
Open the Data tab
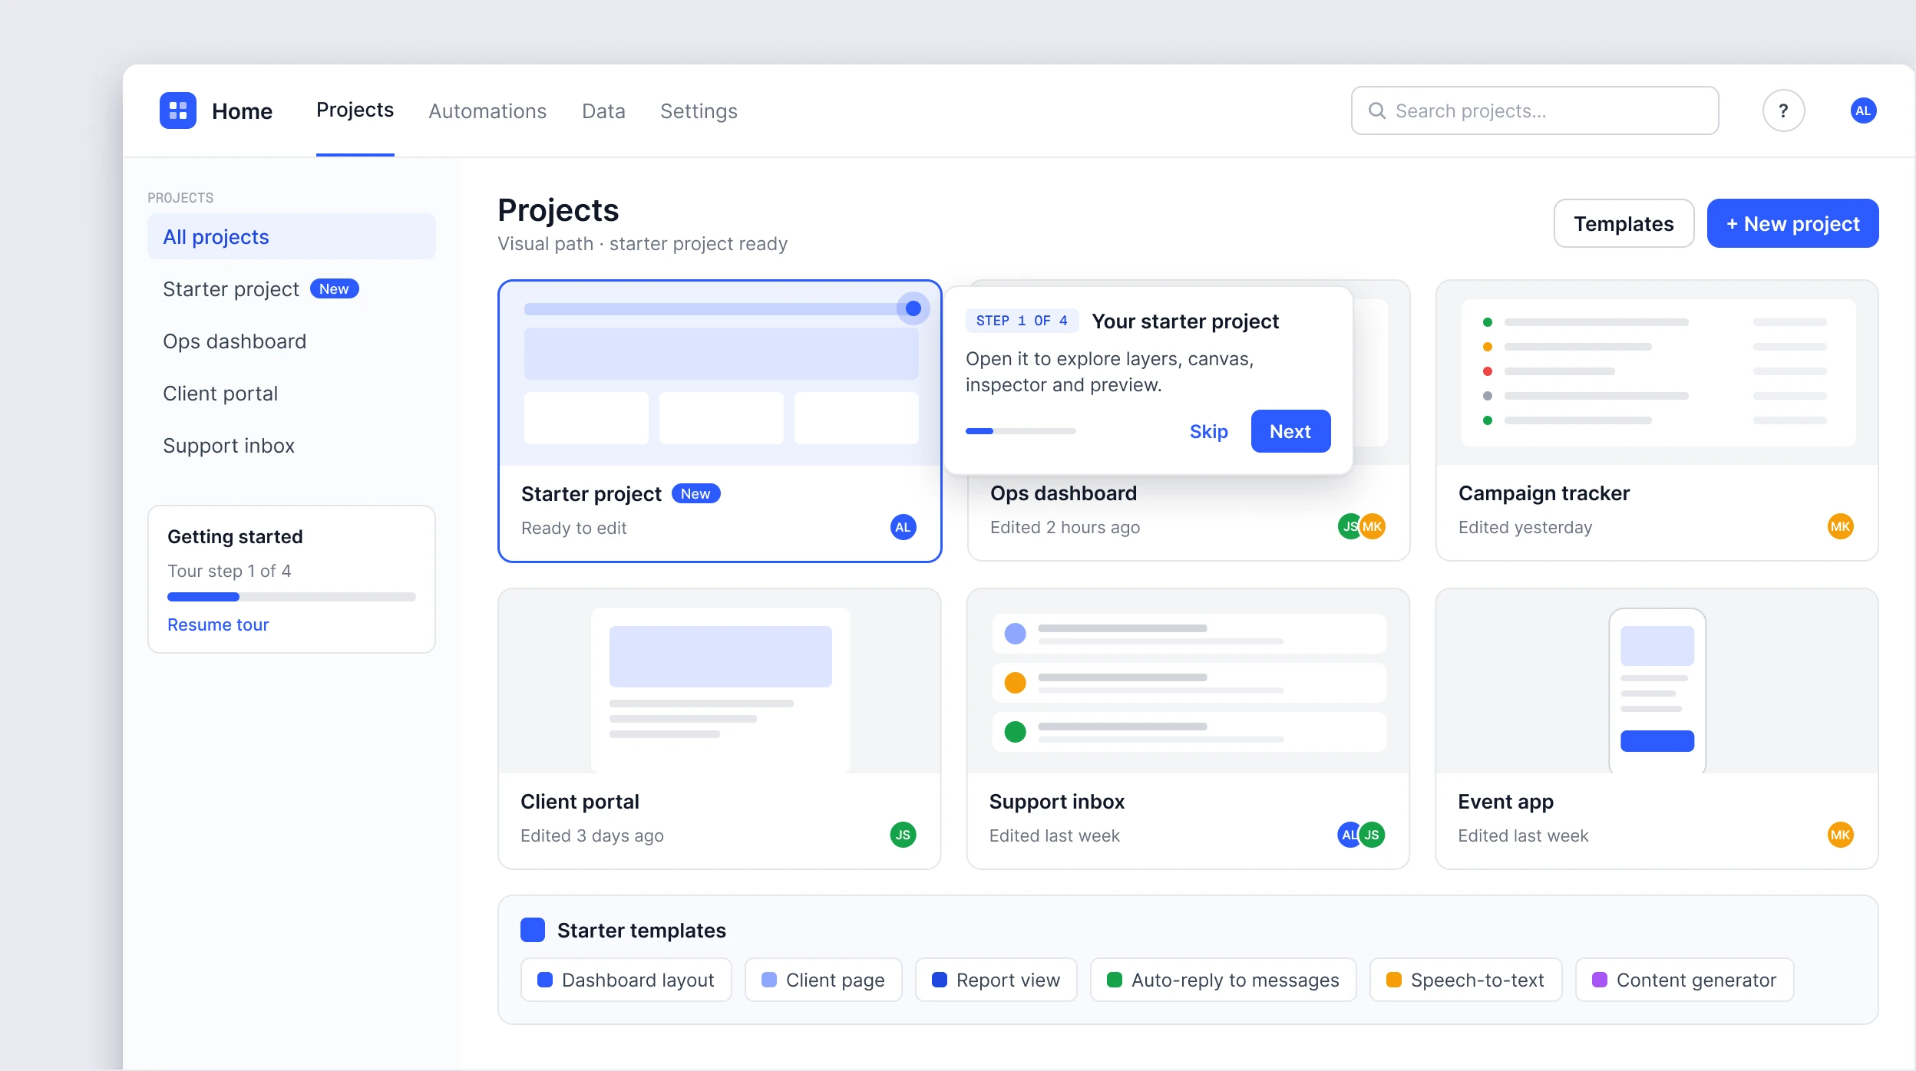tap(603, 111)
